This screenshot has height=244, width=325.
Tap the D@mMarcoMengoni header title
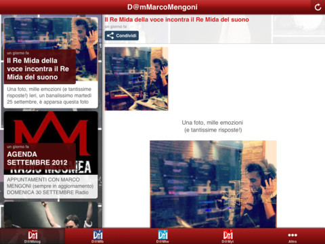(162, 7)
